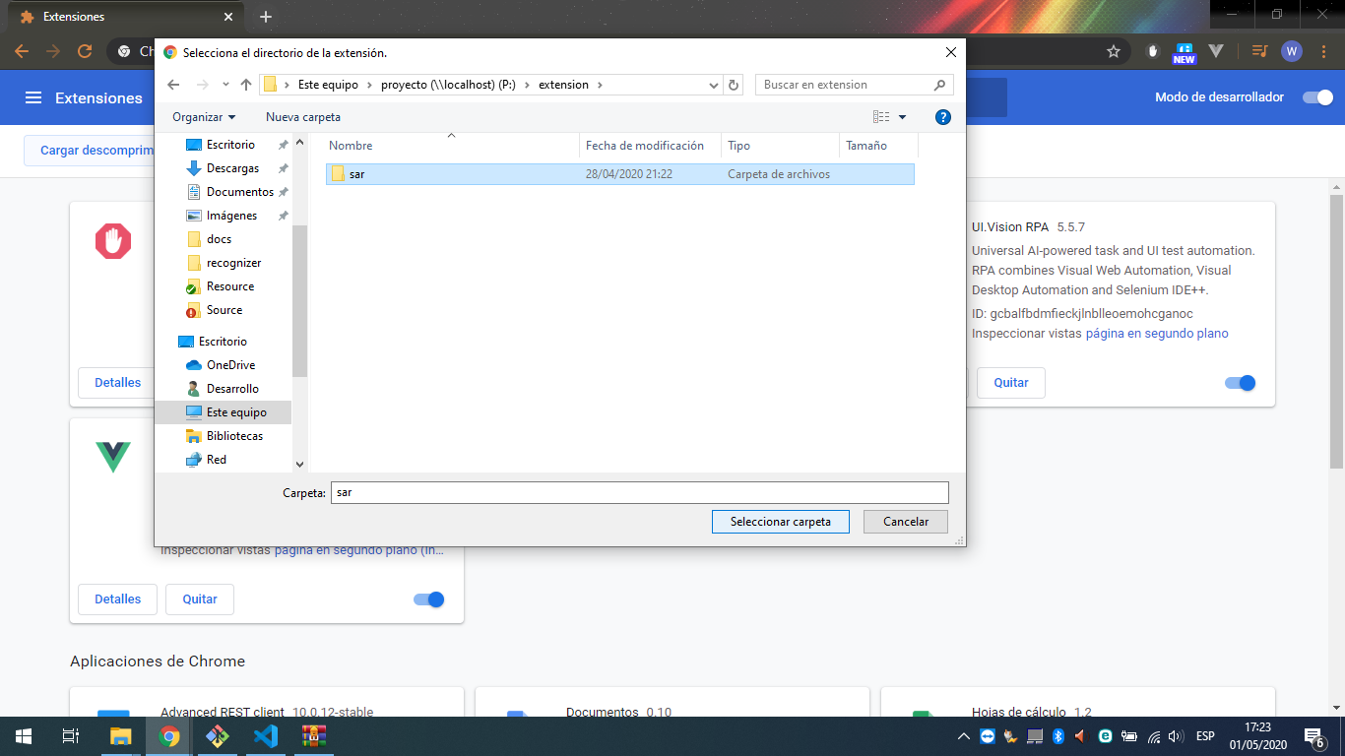
Task: Click the Chrome bookmark star icon
Action: 1114,51
